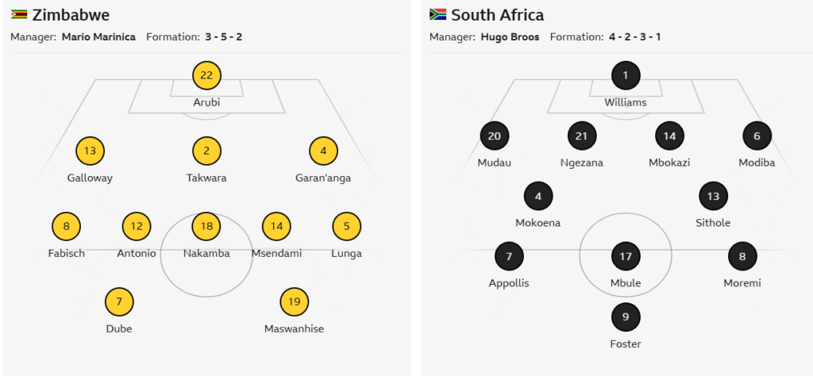Click the South Africa flag icon
The image size is (813, 376).
click(437, 15)
